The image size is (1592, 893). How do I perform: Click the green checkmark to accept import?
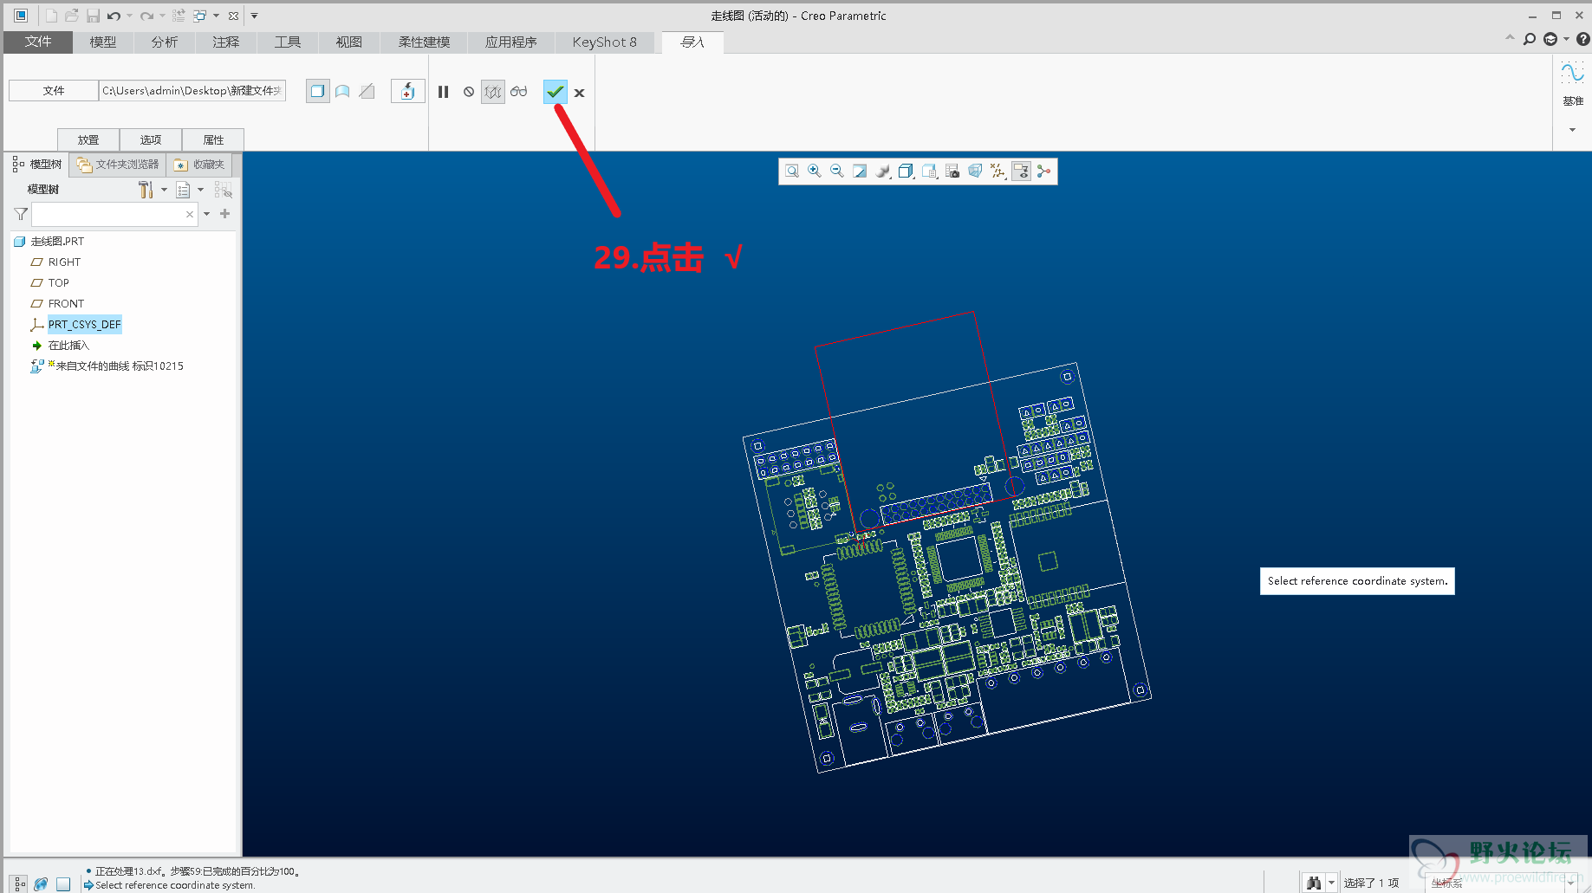click(556, 92)
